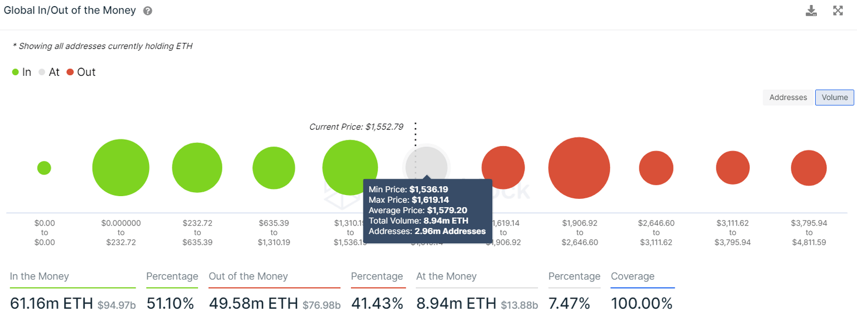Expand chart to fullscreen
Screen dimensions: 857x317
(837, 11)
